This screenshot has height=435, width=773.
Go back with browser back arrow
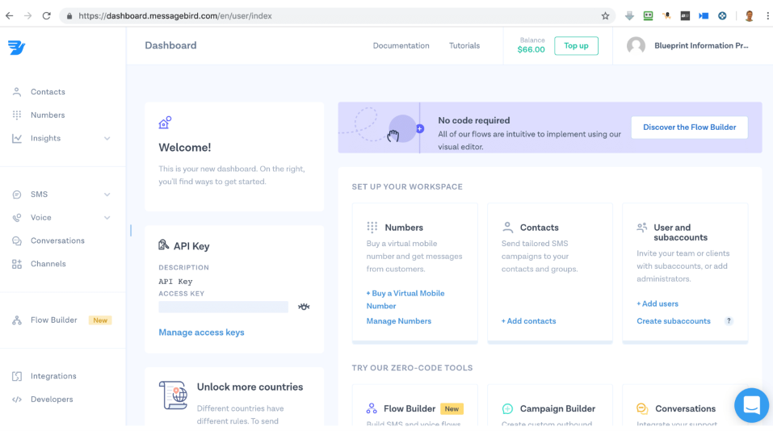click(x=9, y=16)
